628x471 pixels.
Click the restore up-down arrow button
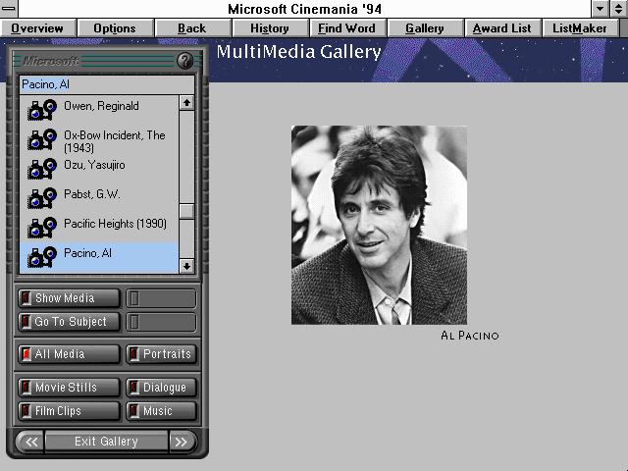[619, 9]
